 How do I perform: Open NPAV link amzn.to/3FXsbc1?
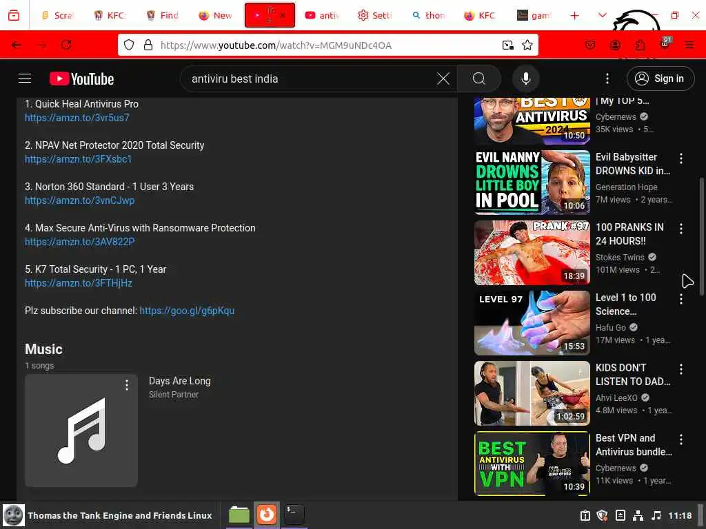pos(79,159)
